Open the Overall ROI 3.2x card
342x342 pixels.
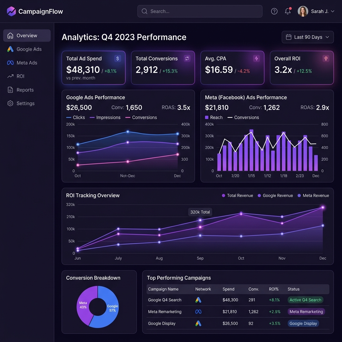(x=302, y=67)
